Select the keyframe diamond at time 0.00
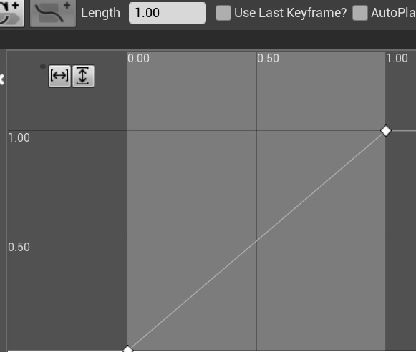 (128, 349)
